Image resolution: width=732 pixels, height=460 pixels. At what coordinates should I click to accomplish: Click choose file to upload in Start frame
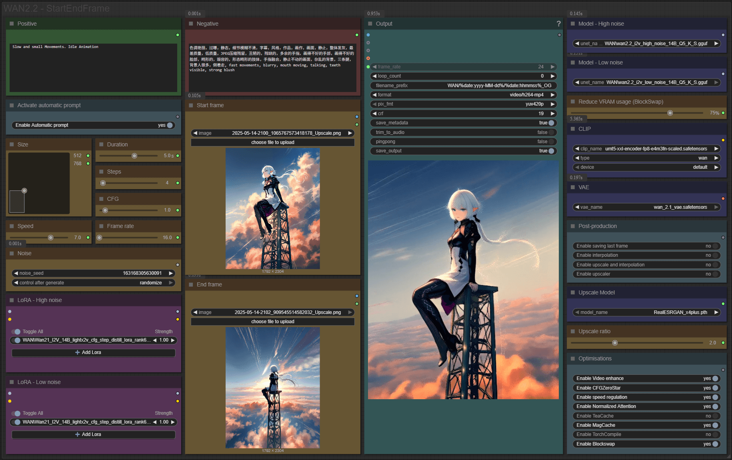point(273,142)
